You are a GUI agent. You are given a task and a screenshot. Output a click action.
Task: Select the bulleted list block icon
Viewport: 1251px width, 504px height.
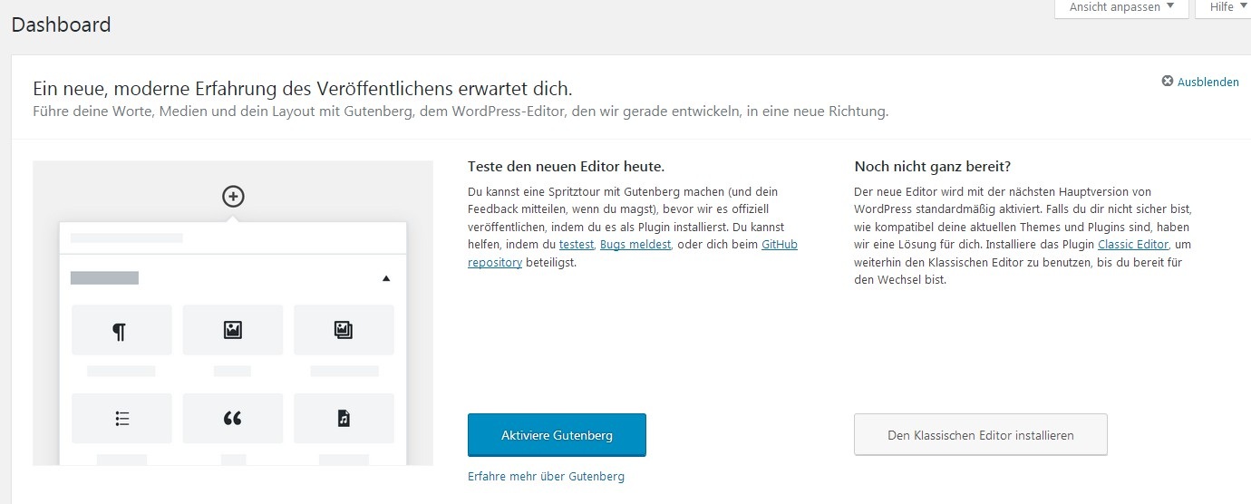pyautogui.click(x=122, y=418)
